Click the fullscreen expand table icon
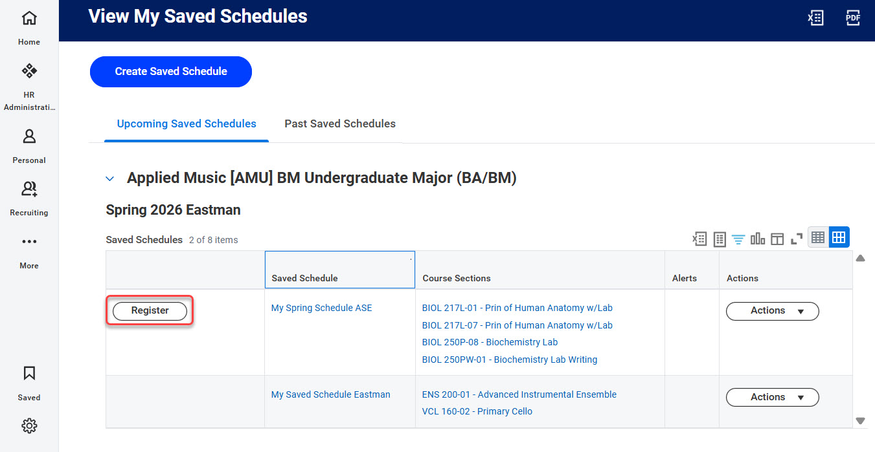The height and width of the screenshot is (452, 875). pyautogui.click(x=797, y=239)
